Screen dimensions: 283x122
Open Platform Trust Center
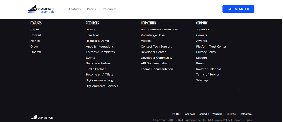(211, 47)
